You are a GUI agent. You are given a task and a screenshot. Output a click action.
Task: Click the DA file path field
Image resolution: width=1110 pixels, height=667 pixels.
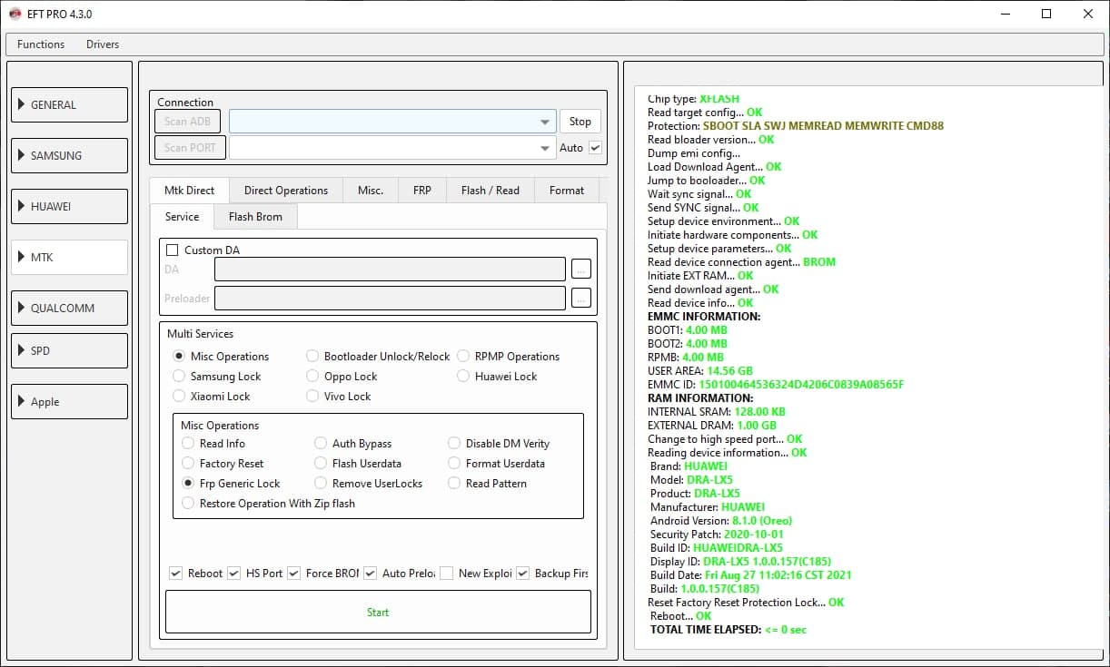point(390,270)
